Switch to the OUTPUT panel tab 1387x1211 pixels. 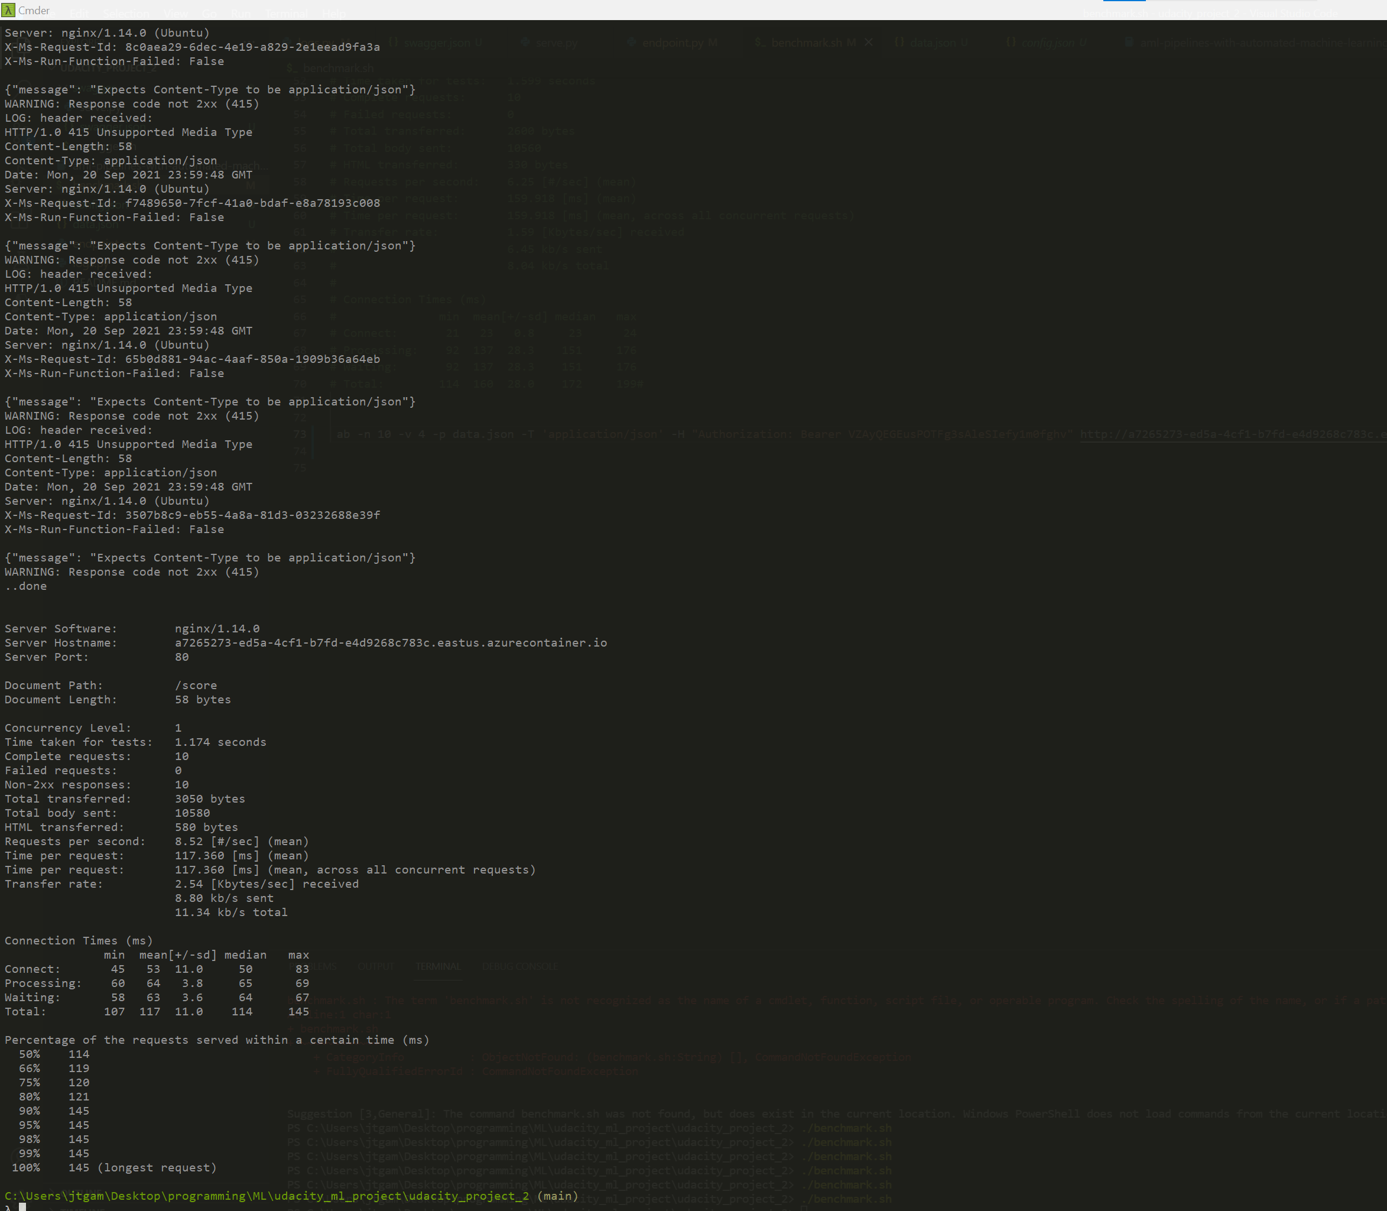pyautogui.click(x=376, y=966)
